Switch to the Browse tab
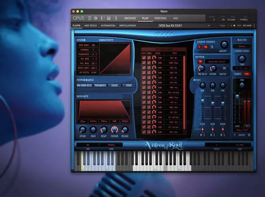The image size is (265, 197). pyautogui.click(x=130, y=18)
